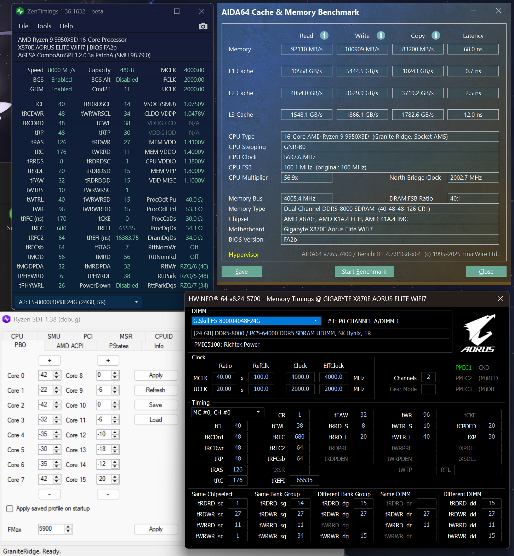The image size is (514, 556).
Task: Increase the Core 8 offset with up arrow
Action: [115, 373]
